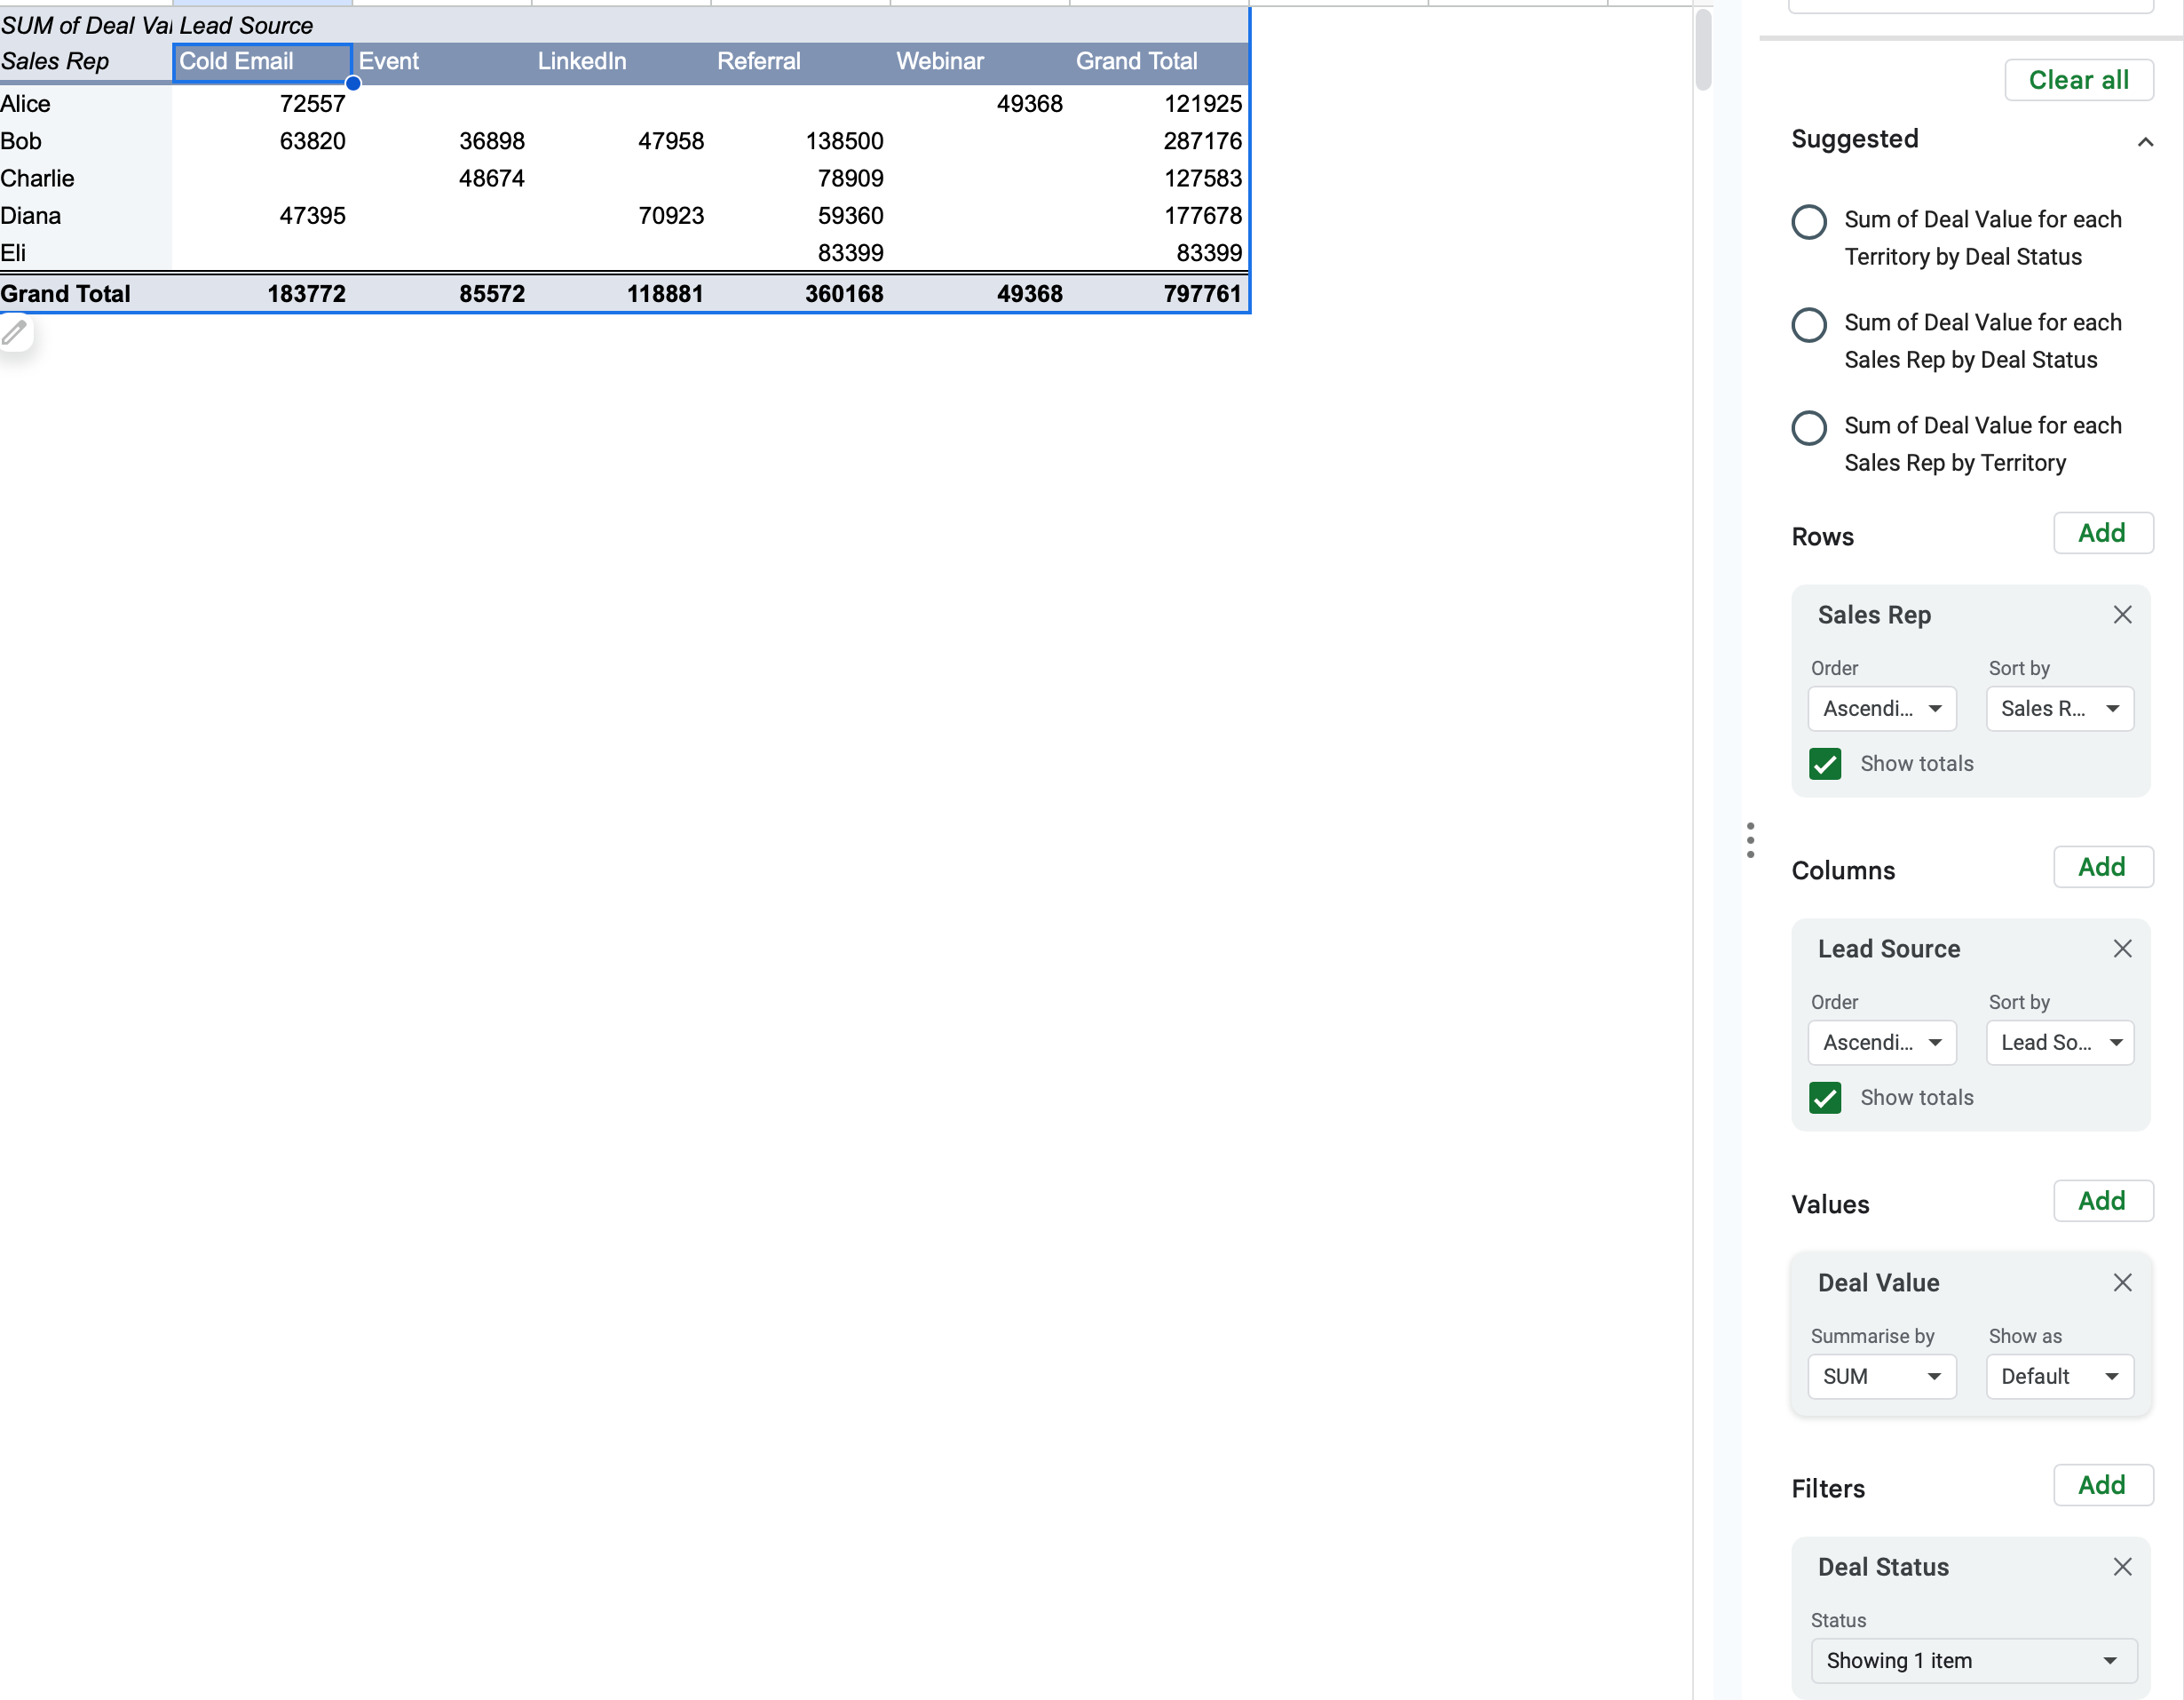Uncheck Show totals under Lead Source
2184x1700 pixels.
[x=1825, y=1098]
